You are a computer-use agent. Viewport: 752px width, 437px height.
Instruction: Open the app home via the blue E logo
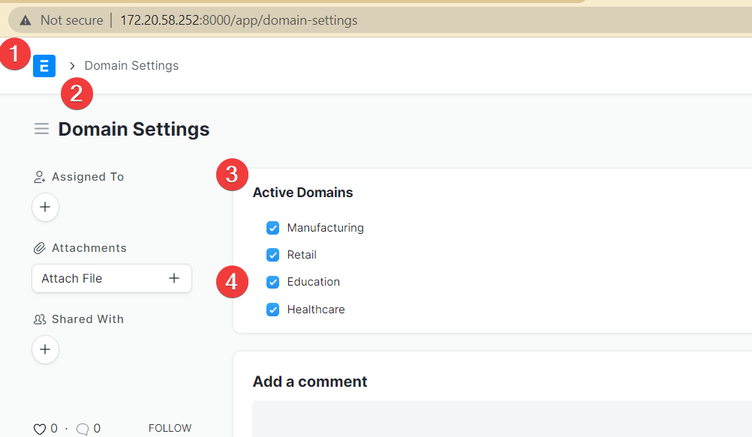tap(44, 66)
